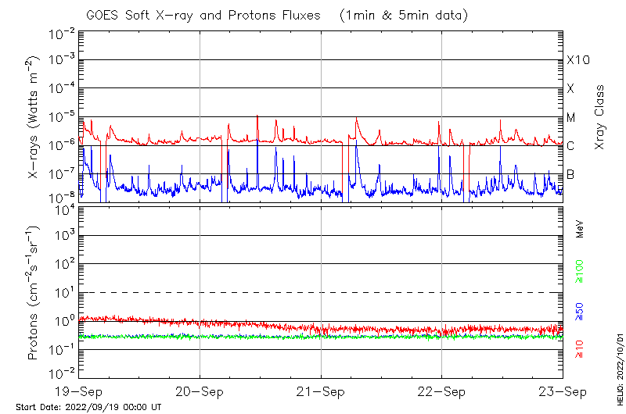Select the blue '≥50' proton energy legend

coord(580,311)
